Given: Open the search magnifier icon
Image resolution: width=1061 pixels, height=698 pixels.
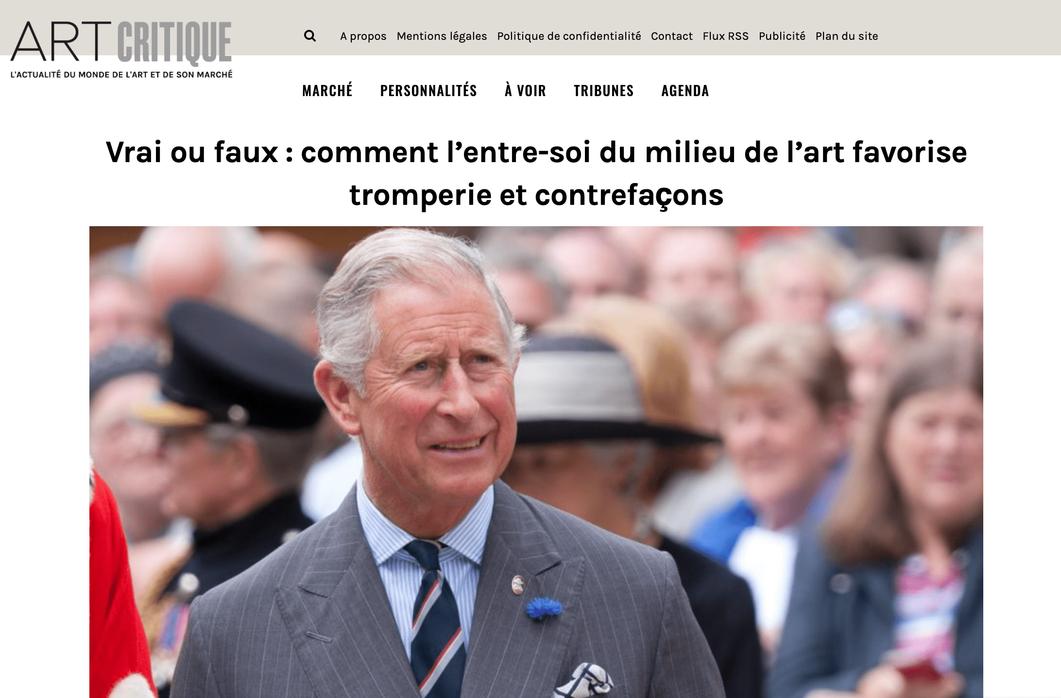Looking at the screenshot, I should [x=310, y=36].
